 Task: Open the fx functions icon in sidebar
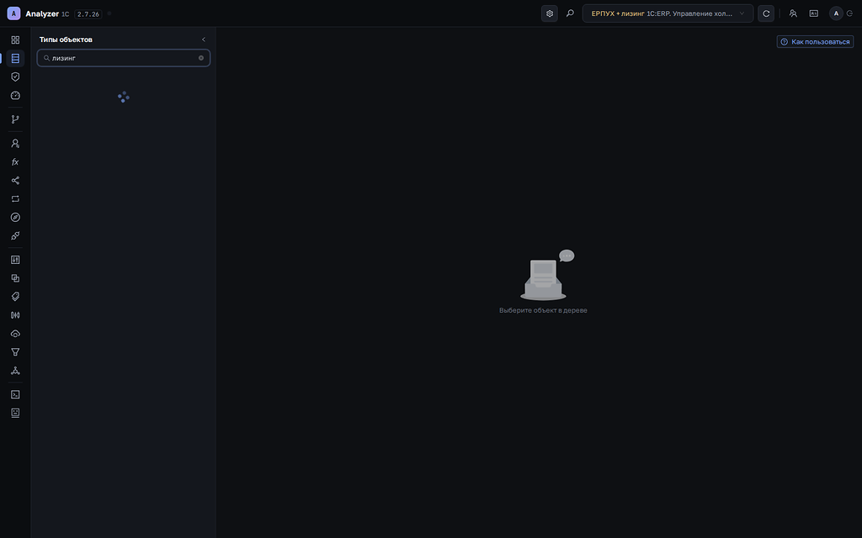tap(15, 162)
